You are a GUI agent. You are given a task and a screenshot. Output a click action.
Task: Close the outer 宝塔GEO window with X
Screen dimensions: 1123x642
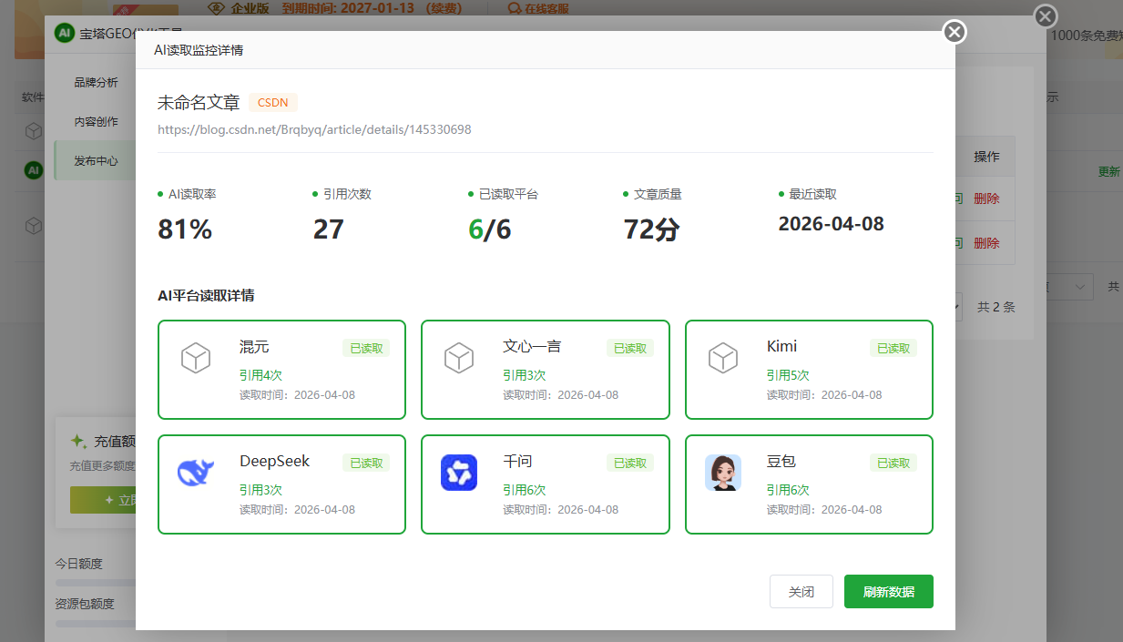pos(1046,16)
